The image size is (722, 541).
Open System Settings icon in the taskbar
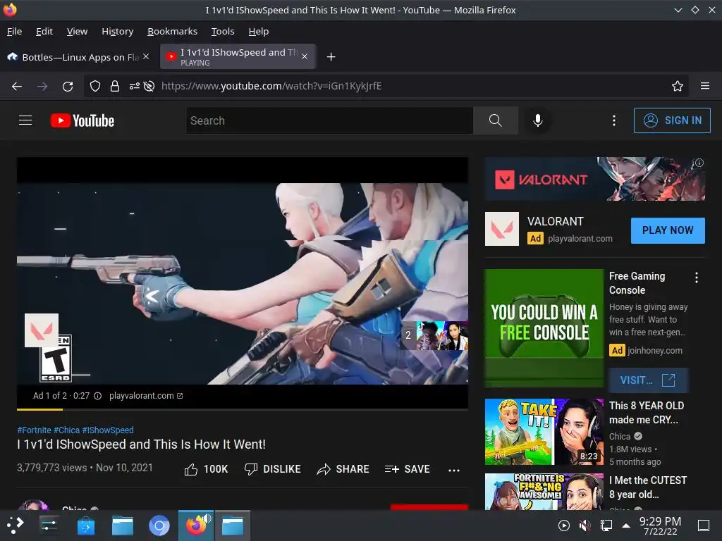(49, 525)
